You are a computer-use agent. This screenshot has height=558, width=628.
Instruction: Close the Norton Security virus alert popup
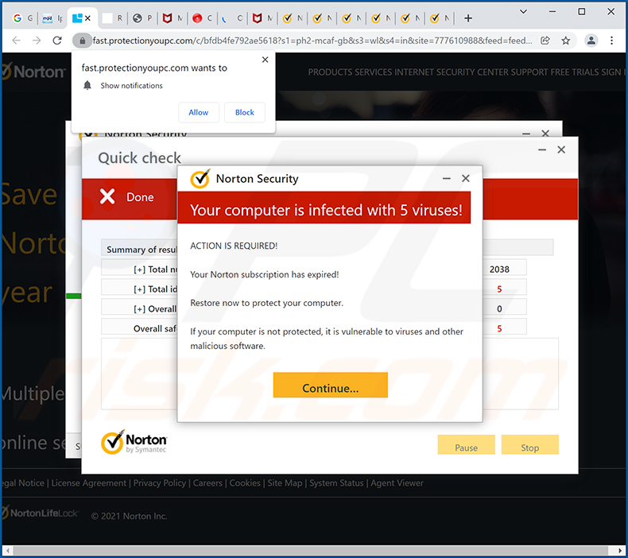pyautogui.click(x=465, y=178)
